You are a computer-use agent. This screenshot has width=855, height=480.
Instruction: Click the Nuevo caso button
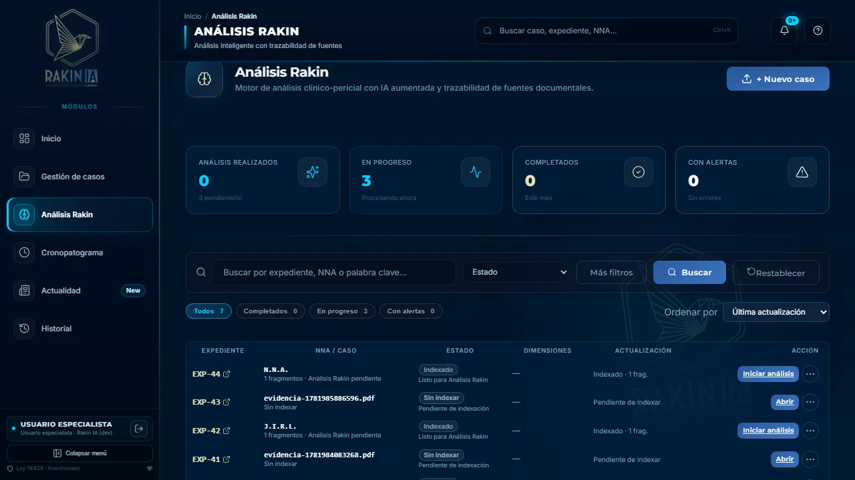point(778,79)
